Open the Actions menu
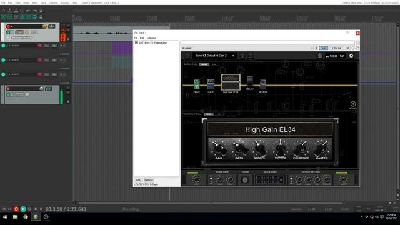The image size is (400, 225). click(64, 2)
